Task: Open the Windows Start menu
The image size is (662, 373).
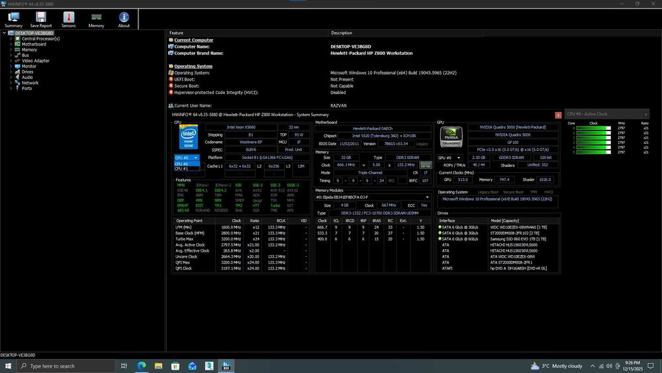Action: tap(8, 366)
